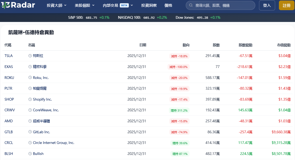Open the BLSH ticker link
The image size is (295, 160).
(9, 154)
